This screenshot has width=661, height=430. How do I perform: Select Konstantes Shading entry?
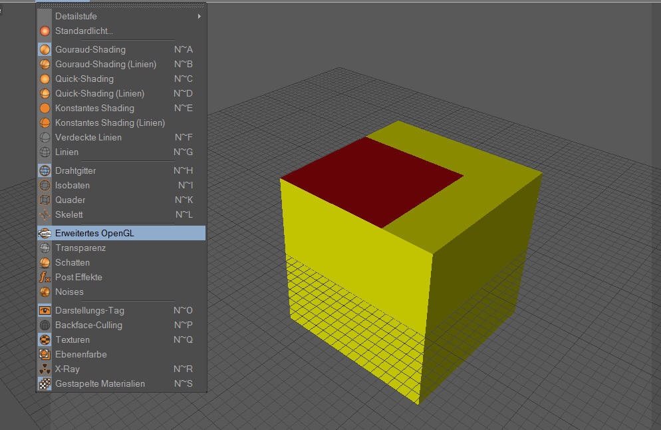[122, 108]
